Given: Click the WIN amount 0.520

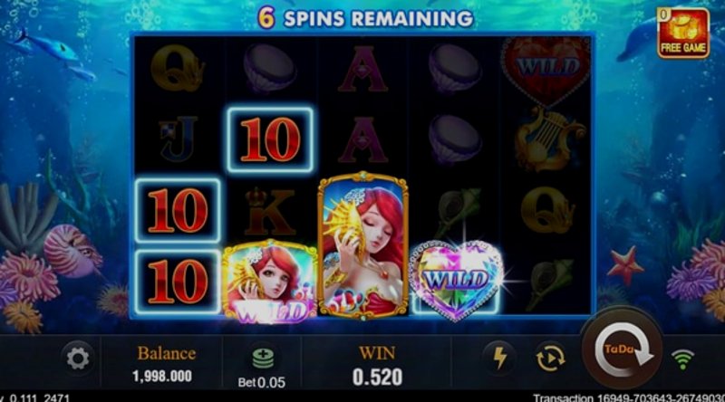Looking at the screenshot, I should click(x=377, y=377).
